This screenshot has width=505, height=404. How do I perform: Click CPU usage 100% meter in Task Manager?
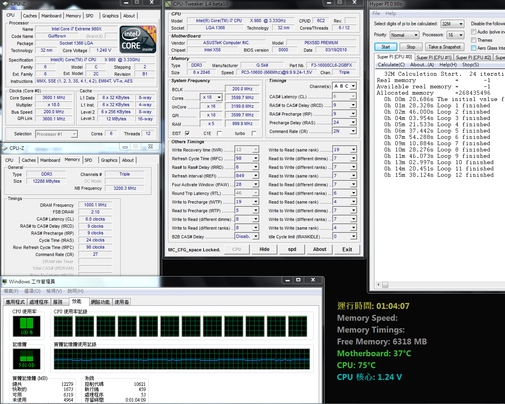pyautogui.click(x=26, y=326)
